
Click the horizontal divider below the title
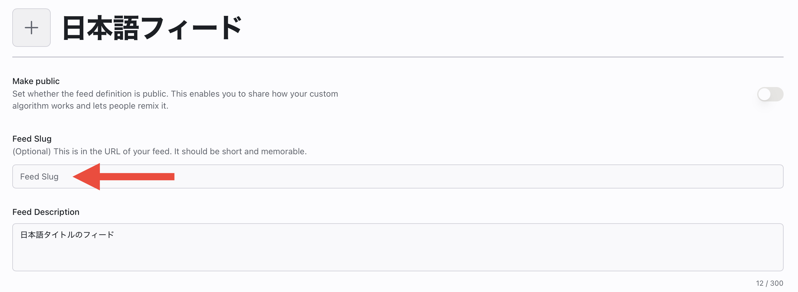[398, 57]
